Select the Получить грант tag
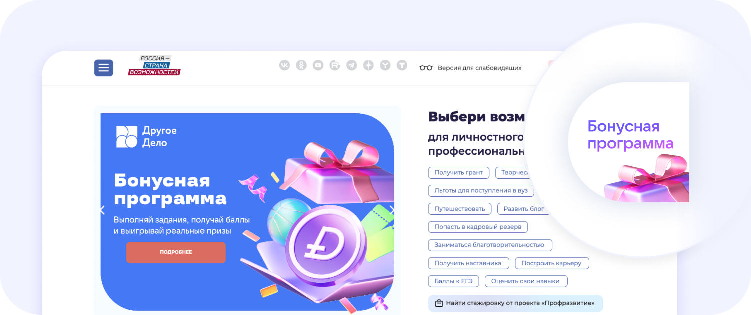This screenshot has width=751, height=315. tap(459, 172)
